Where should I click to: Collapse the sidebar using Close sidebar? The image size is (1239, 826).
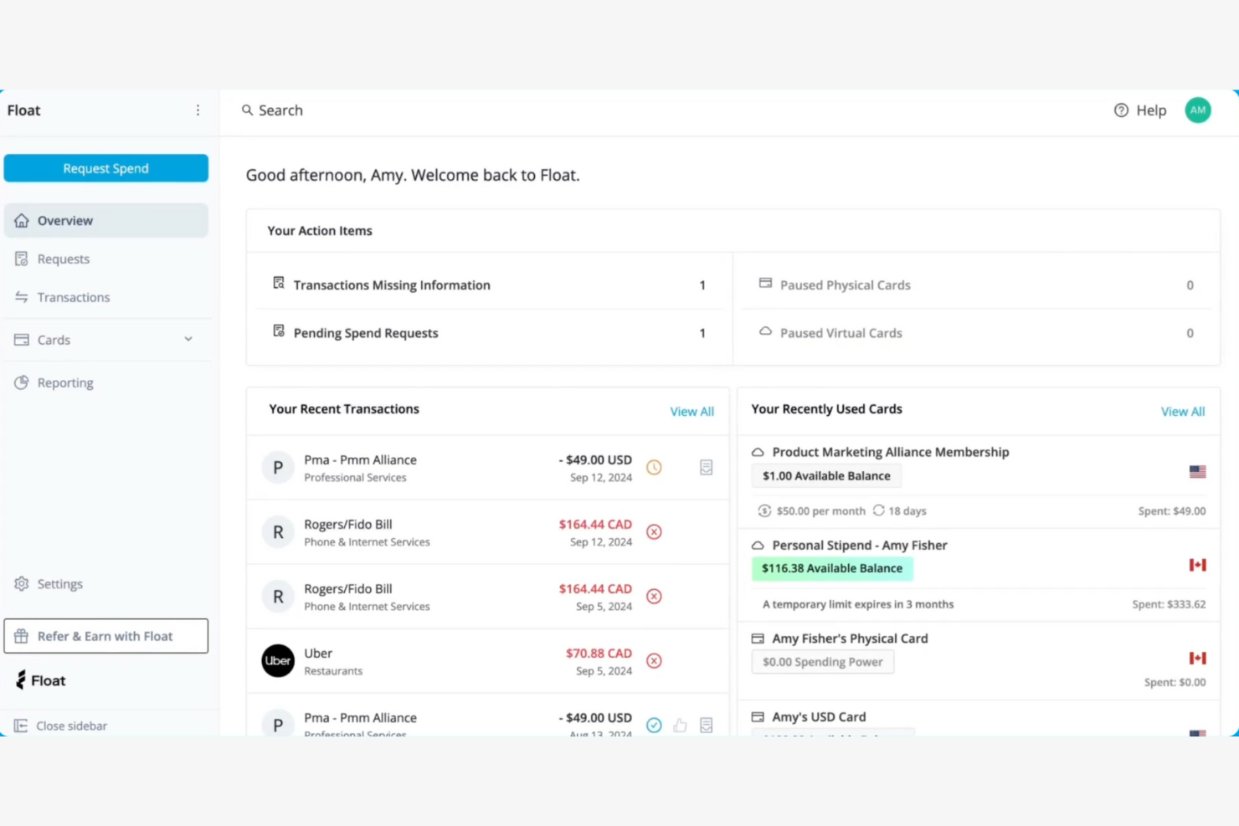[71, 726]
